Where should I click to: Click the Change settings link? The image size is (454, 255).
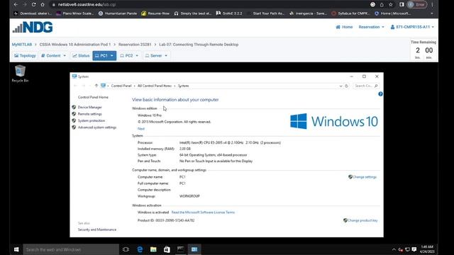(365, 177)
